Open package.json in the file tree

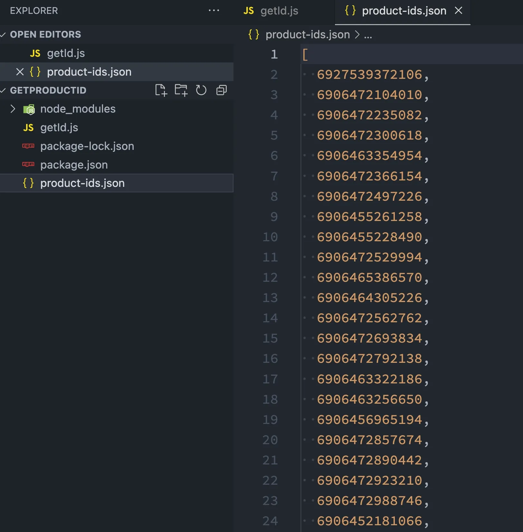point(74,165)
